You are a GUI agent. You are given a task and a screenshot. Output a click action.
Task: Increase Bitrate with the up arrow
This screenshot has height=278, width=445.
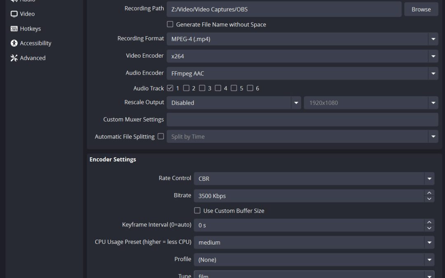429,193
